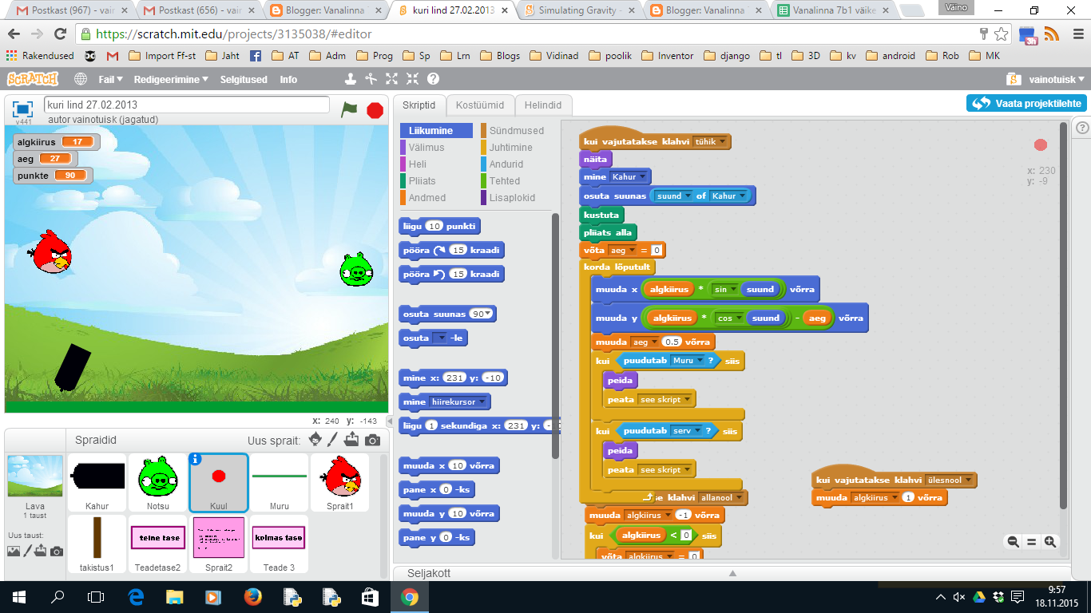Viewport: 1091px width, 613px height.
Task: Select Pliiats block category
Action: click(438, 181)
